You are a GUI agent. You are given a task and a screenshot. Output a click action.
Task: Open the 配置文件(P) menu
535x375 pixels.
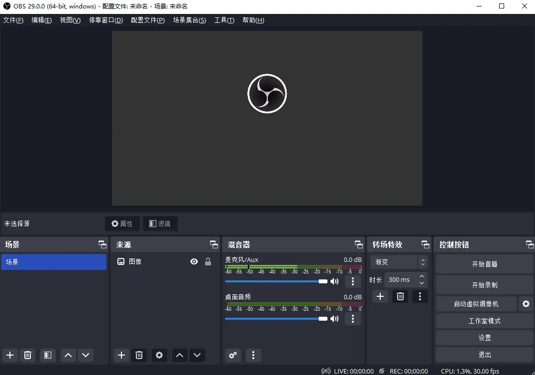click(148, 20)
